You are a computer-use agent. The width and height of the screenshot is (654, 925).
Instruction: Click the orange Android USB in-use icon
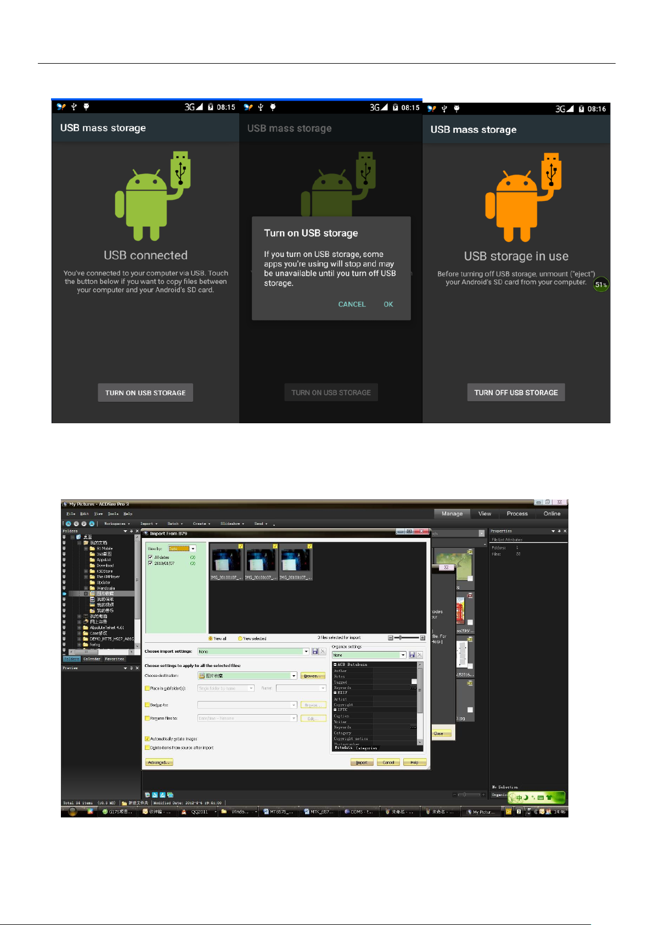point(523,198)
